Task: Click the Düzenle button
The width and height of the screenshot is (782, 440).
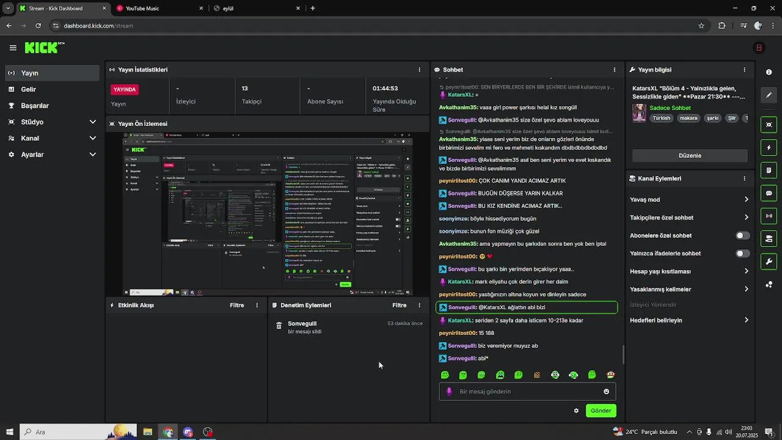Action: 690,155
